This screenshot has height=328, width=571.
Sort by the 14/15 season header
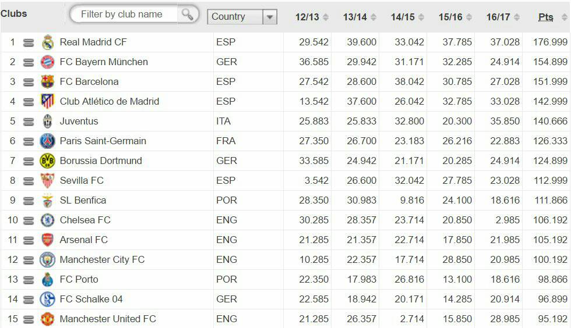(407, 17)
